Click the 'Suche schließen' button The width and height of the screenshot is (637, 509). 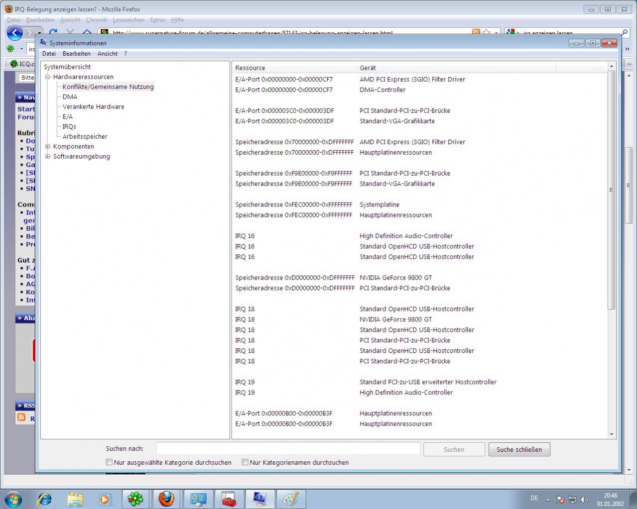(x=519, y=449)
